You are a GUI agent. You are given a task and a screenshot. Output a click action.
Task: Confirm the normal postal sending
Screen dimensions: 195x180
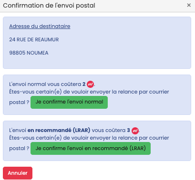pos(69,102)
